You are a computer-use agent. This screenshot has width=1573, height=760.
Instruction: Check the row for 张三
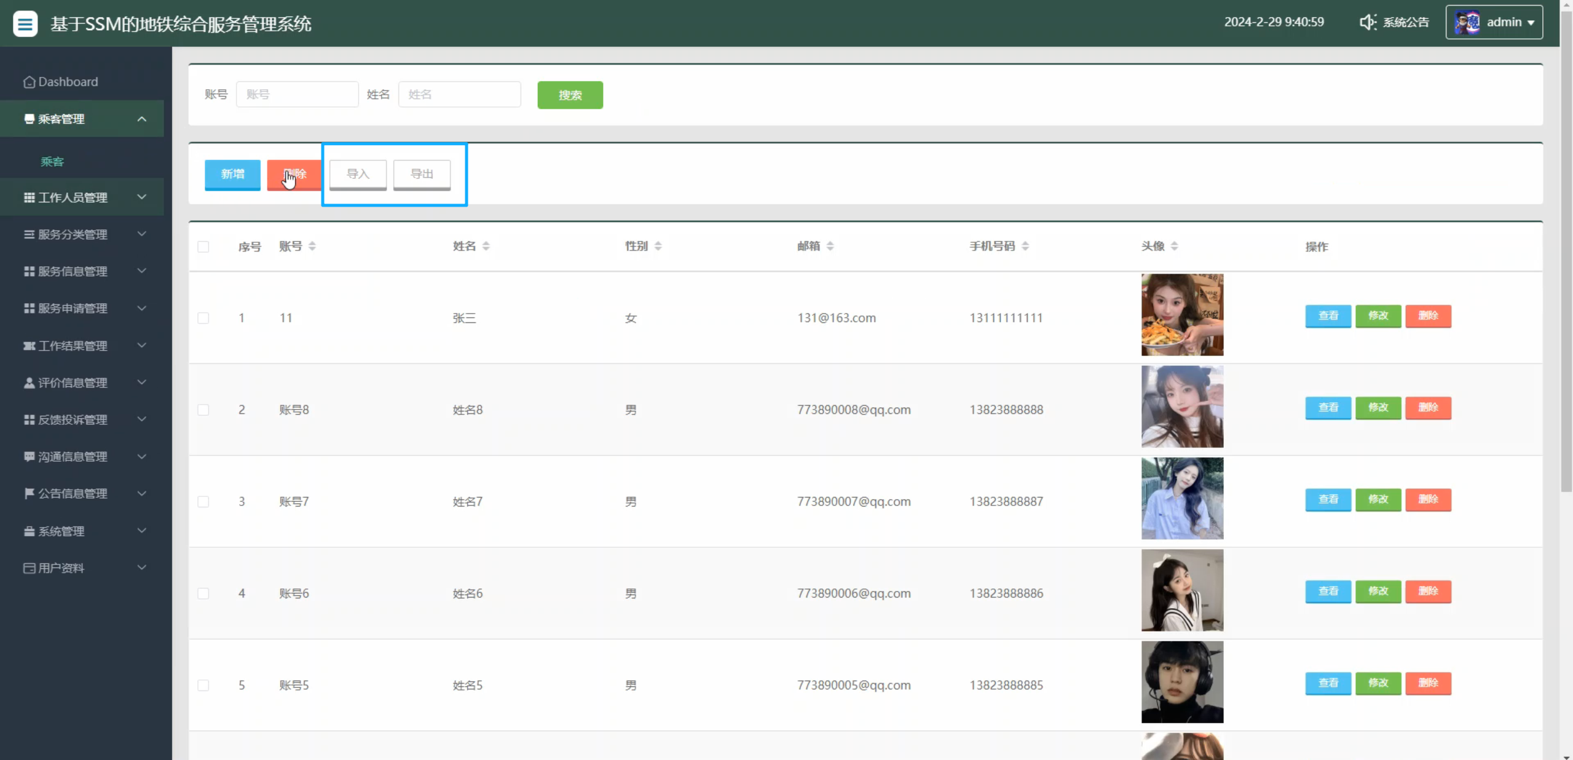pos(203,318)
